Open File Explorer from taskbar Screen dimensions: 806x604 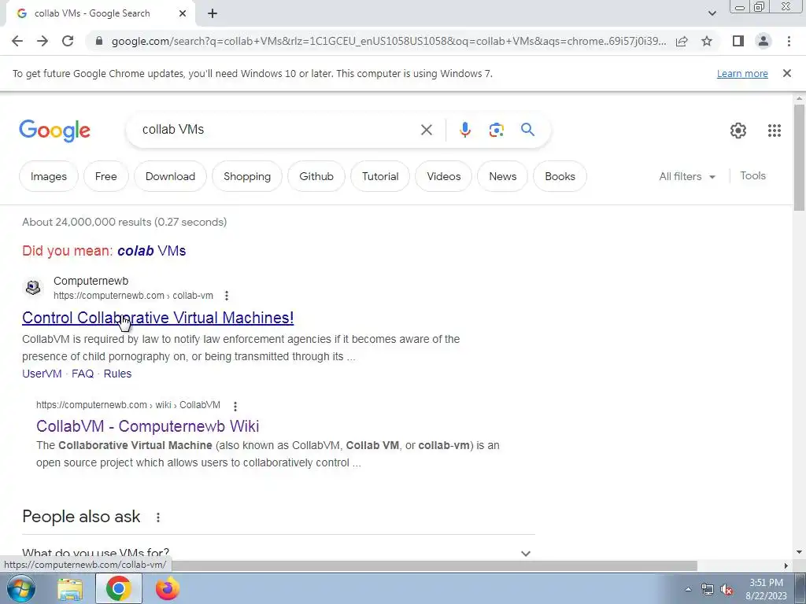click(x=70, y=588)
